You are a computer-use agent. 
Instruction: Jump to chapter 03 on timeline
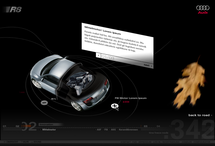[146, 126]
